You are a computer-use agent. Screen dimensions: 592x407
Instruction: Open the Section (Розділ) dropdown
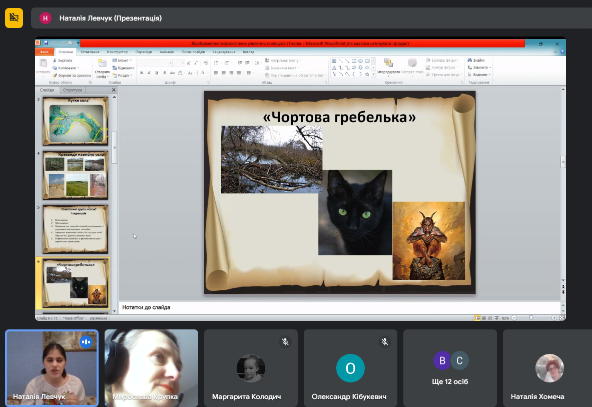(x=123, y=76)
